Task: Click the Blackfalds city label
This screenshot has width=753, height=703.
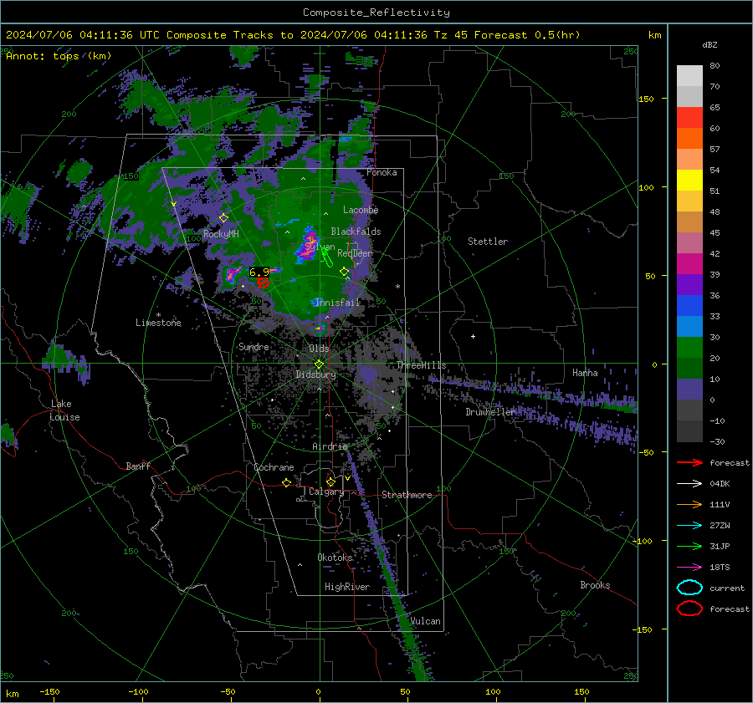Action: (356, 232)
